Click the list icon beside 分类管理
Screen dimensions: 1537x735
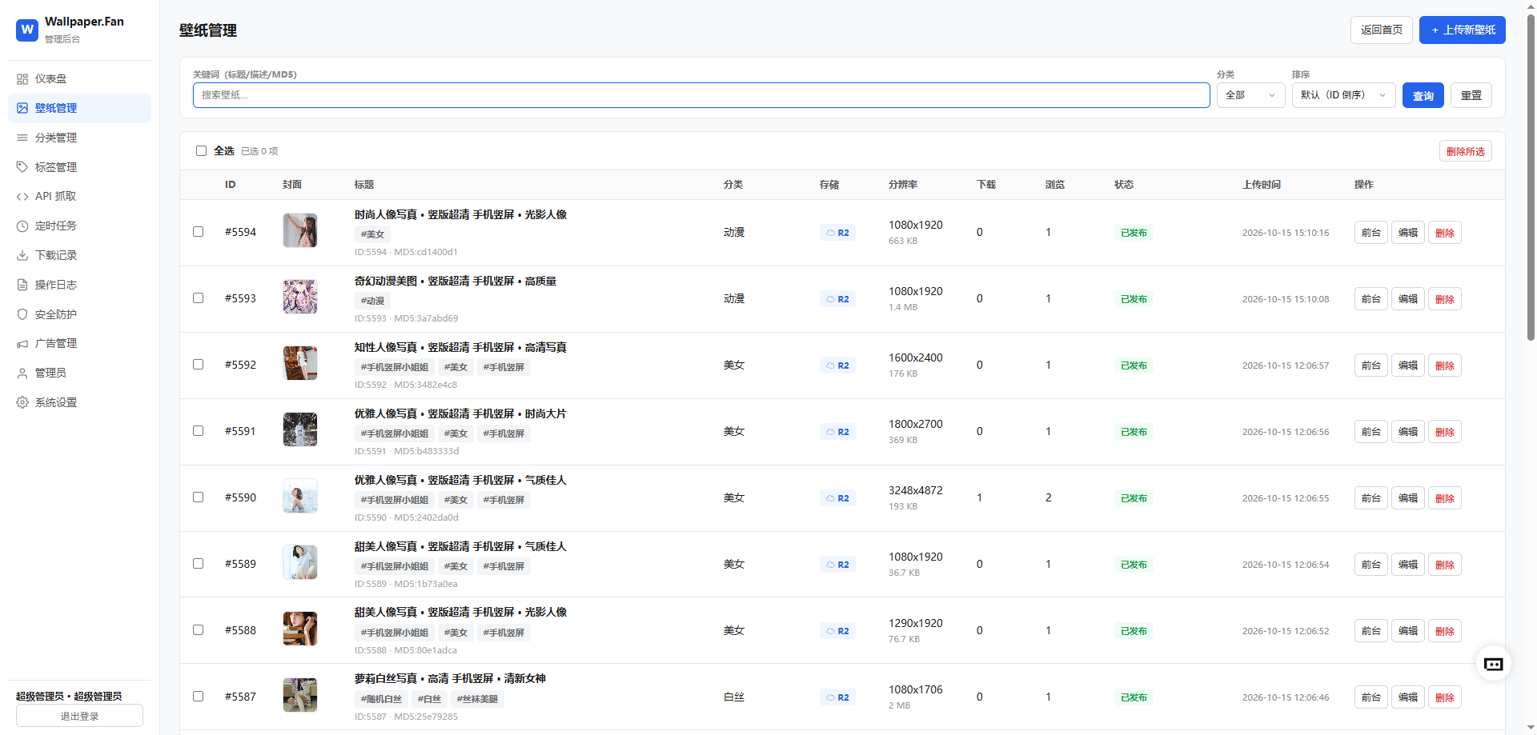[x=22, y=138]
